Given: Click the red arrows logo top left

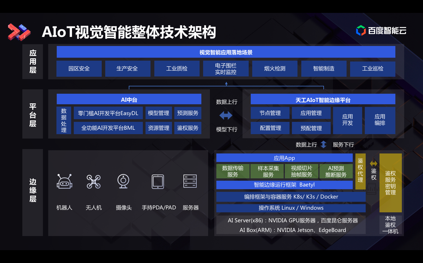Looking at the screenshot, I should point(19,32).
